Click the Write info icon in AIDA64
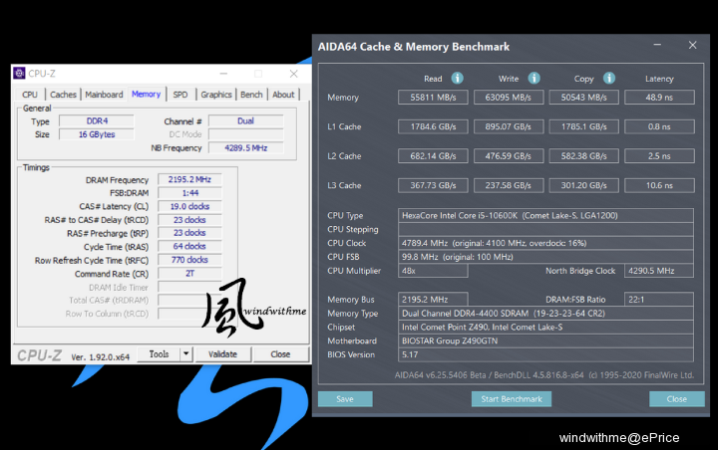The width and height of the screenshot is (718, 450). [x=534, y=79]
